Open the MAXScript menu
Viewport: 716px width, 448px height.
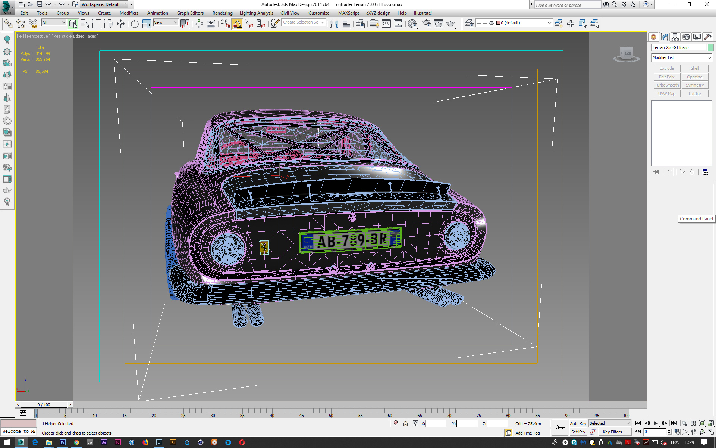coord(348,13)
